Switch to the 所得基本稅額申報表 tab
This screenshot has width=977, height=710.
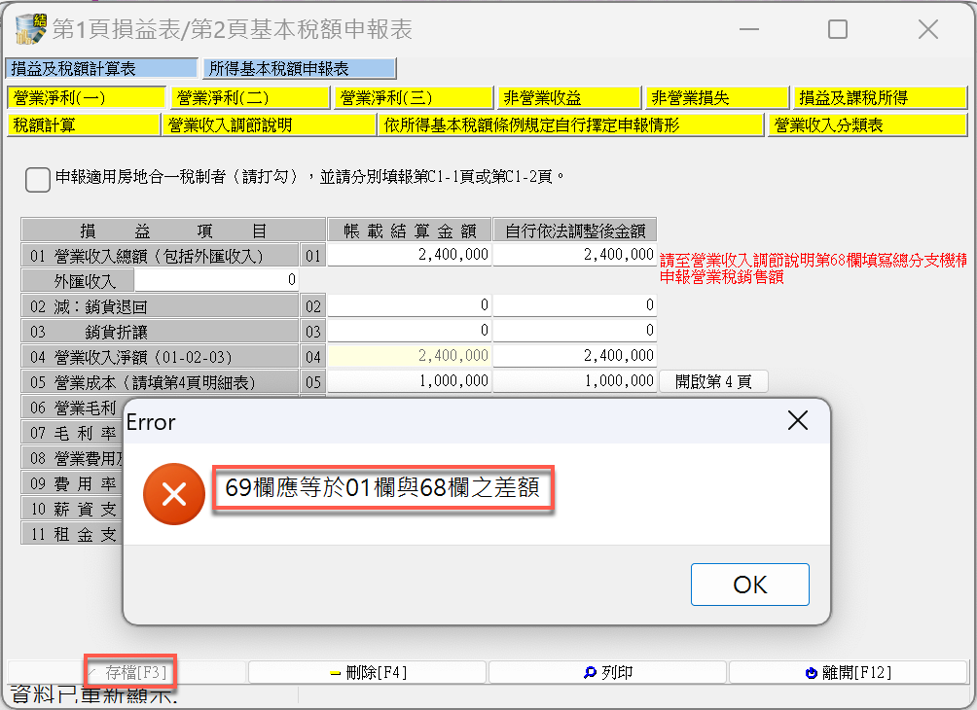tap(300, 68)
